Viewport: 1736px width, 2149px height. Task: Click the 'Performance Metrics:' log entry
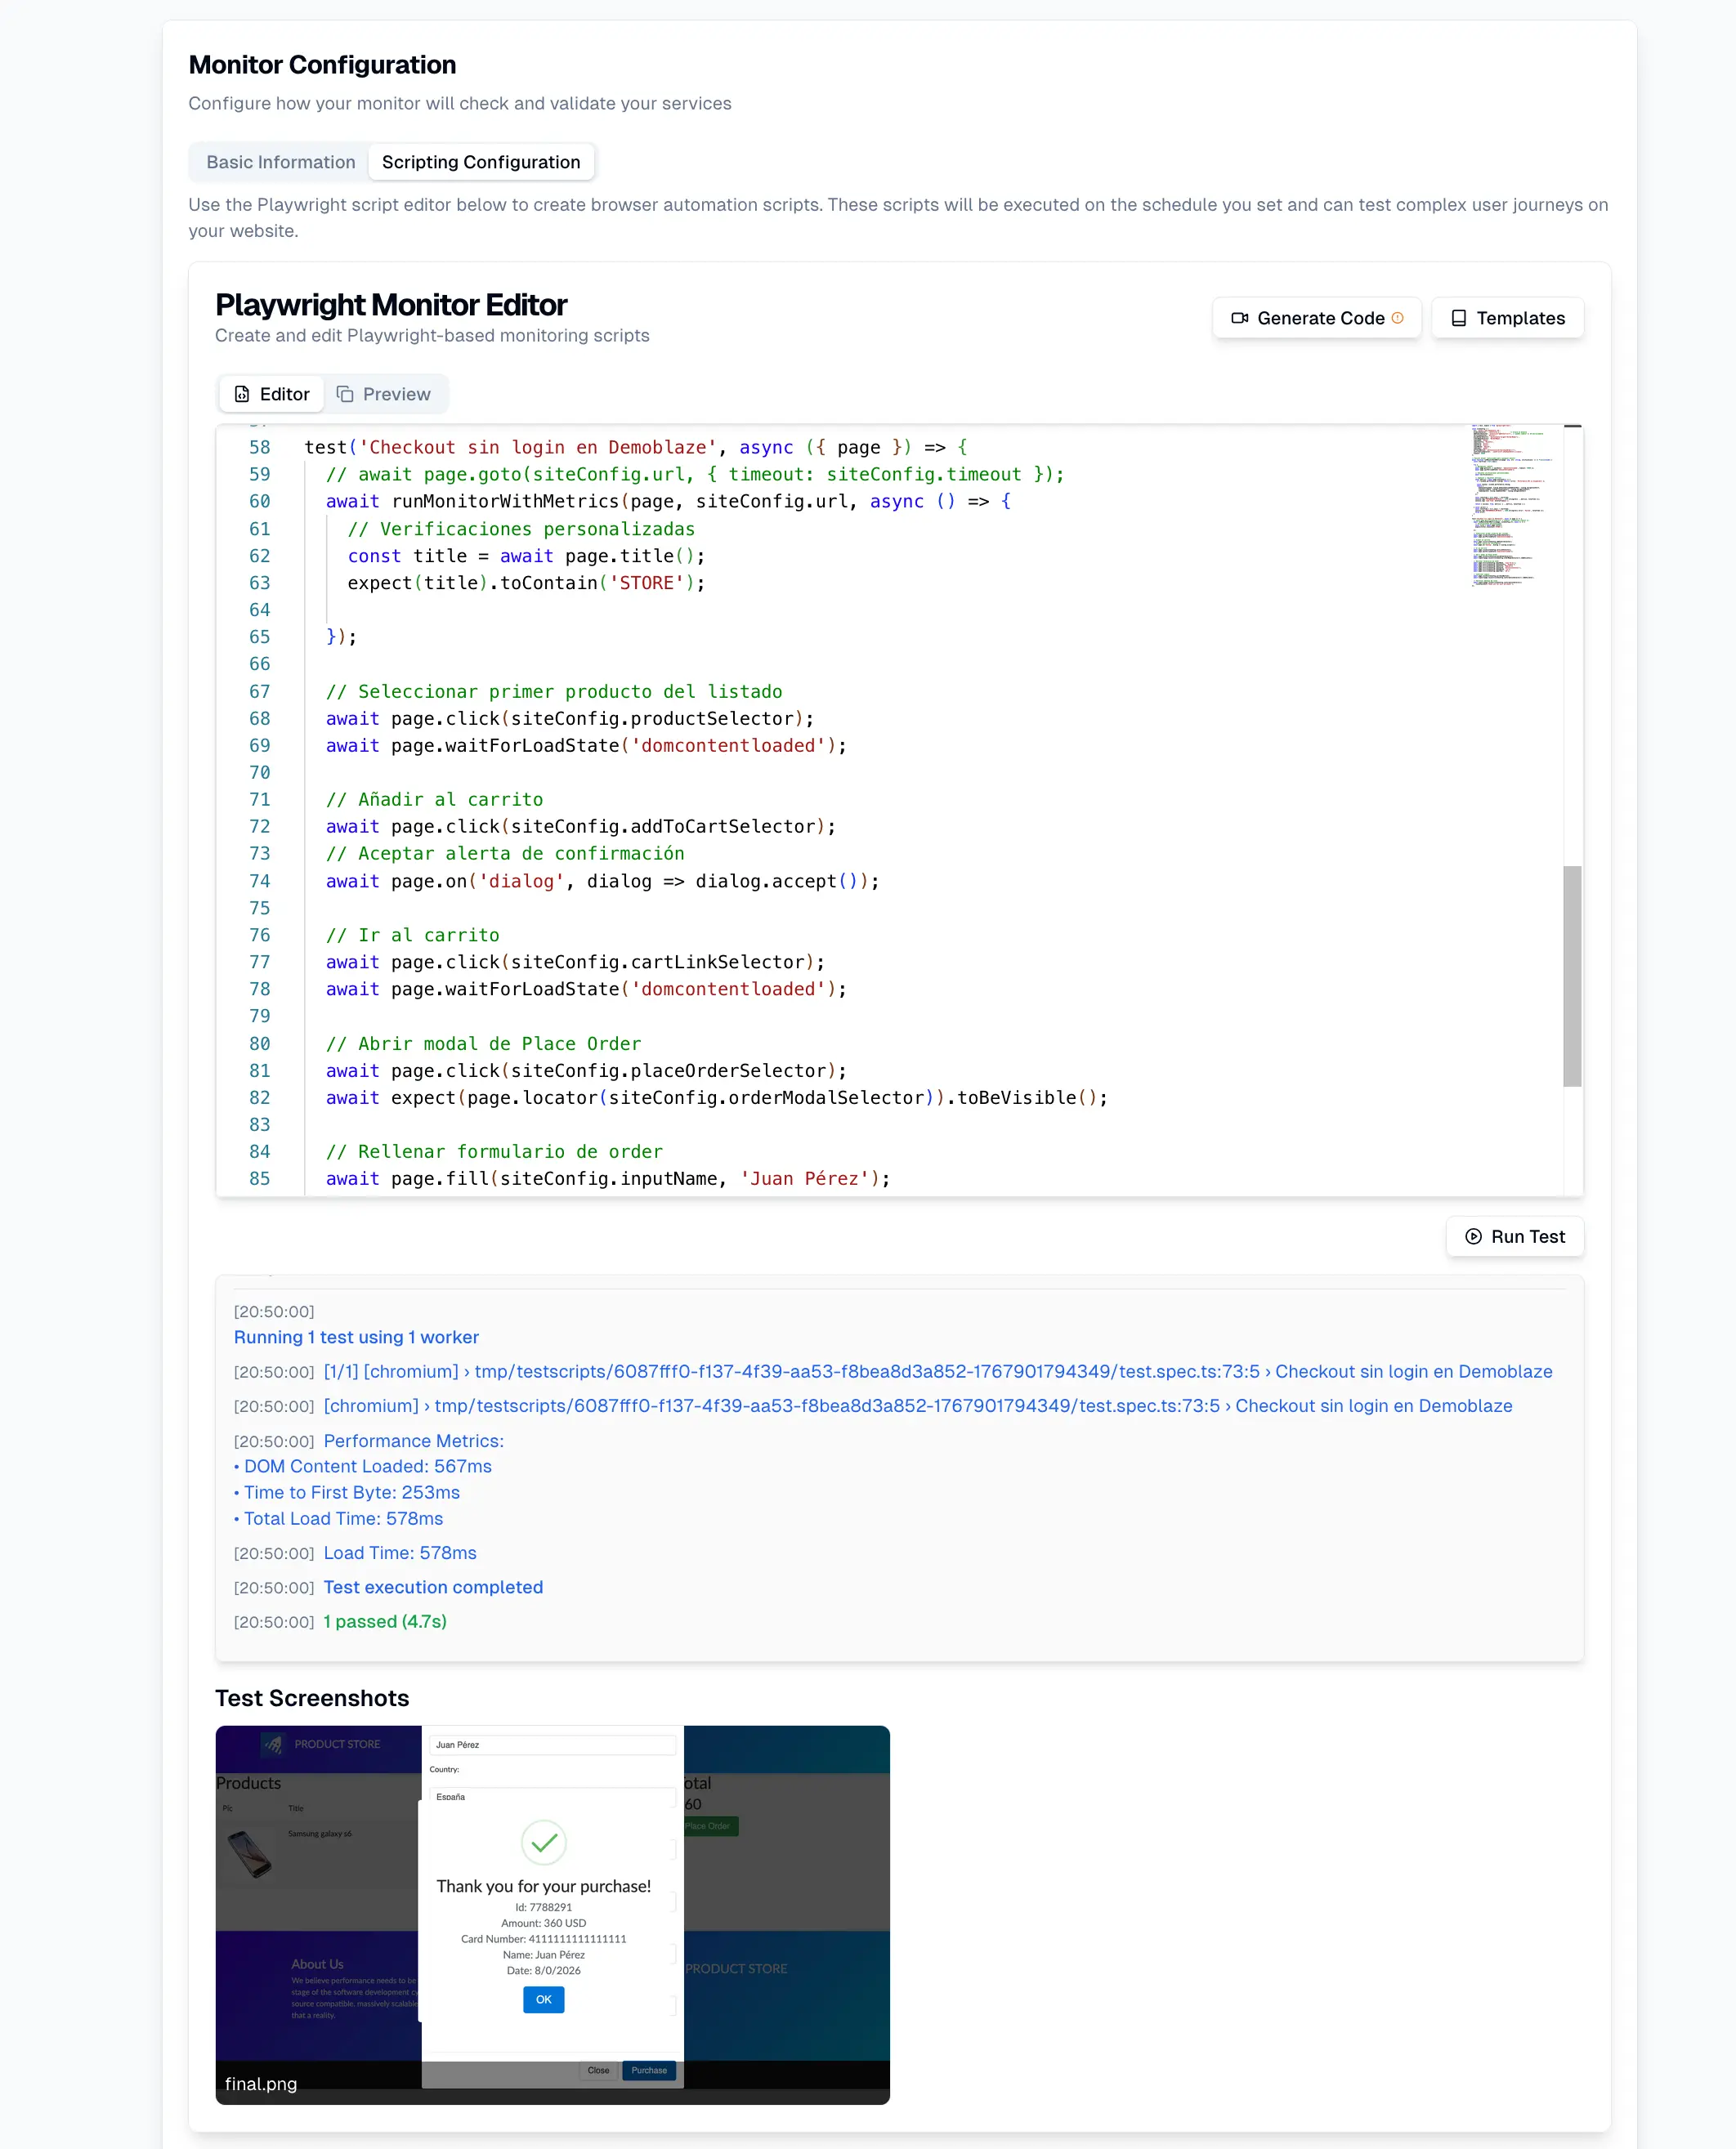[413, 1441]
